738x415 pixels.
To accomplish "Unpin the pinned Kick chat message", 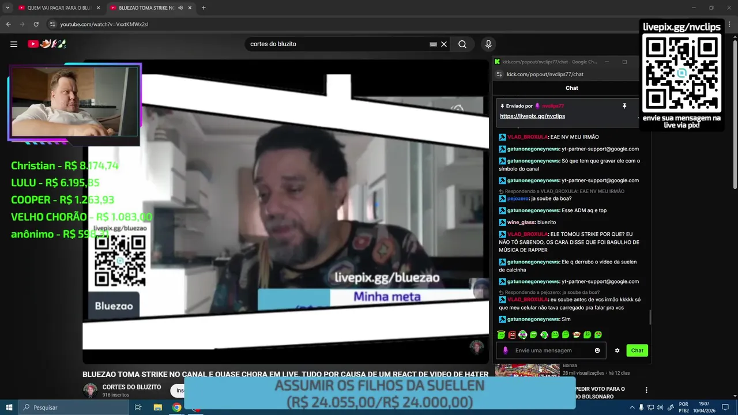I will click(624, 106).
